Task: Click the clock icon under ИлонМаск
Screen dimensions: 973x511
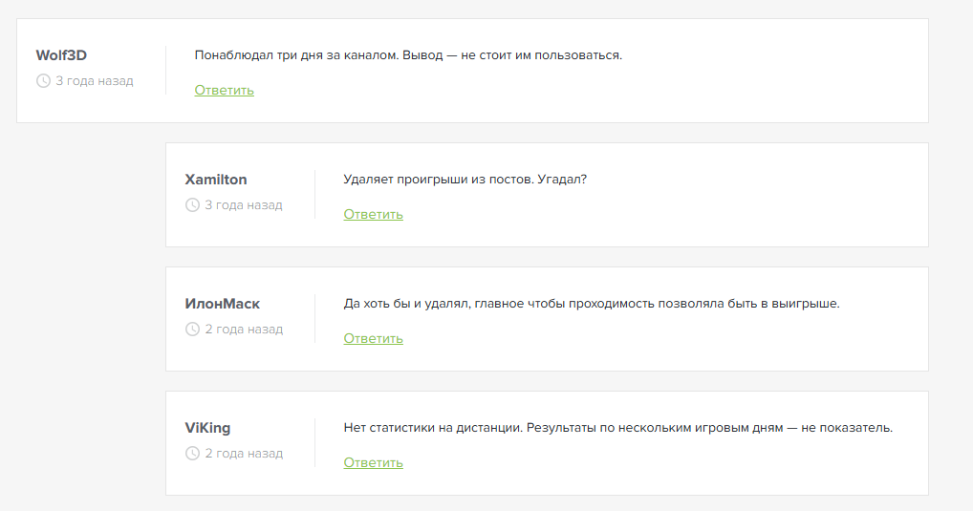Action: (x=192, y=330)
